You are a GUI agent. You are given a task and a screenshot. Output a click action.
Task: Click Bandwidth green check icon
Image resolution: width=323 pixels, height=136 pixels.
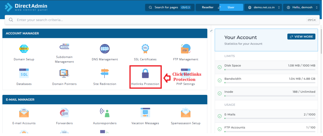tap(220, 80)
